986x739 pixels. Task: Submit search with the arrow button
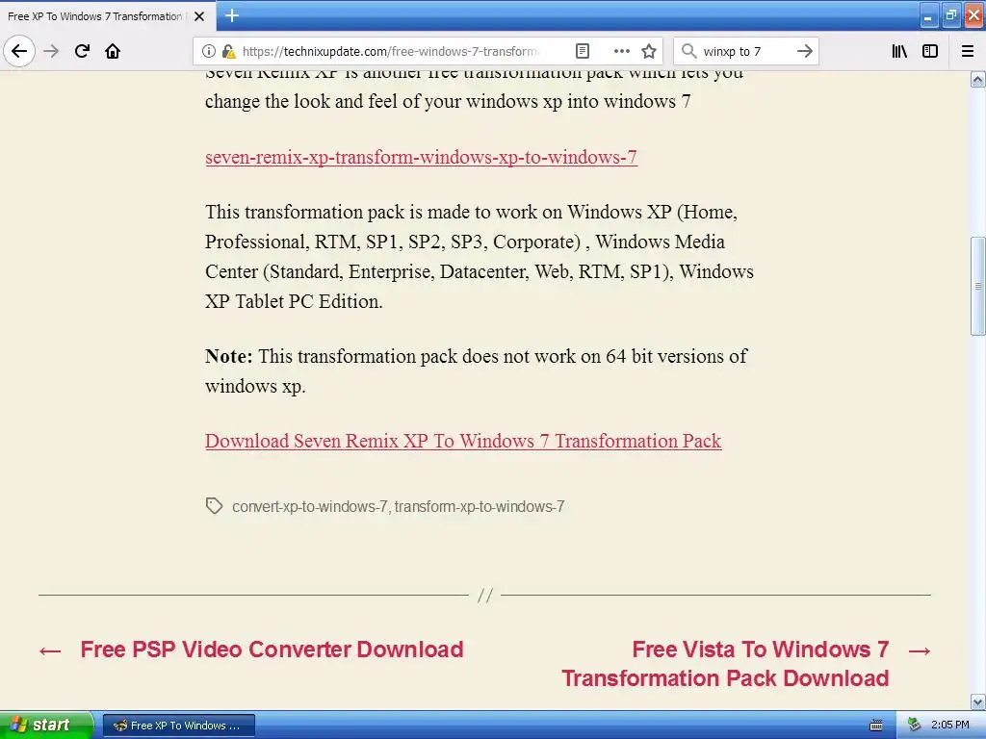[804, 51]
